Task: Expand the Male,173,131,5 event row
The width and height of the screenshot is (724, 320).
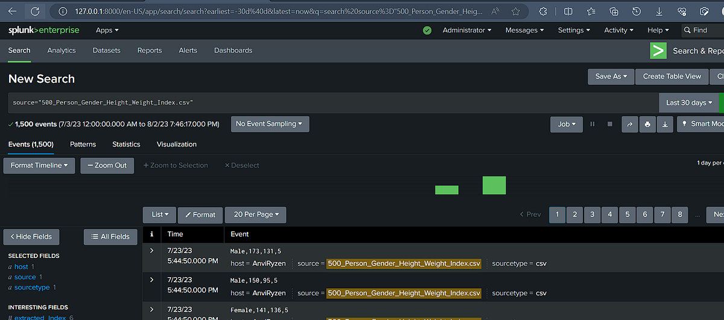Action: coord(151,249)
